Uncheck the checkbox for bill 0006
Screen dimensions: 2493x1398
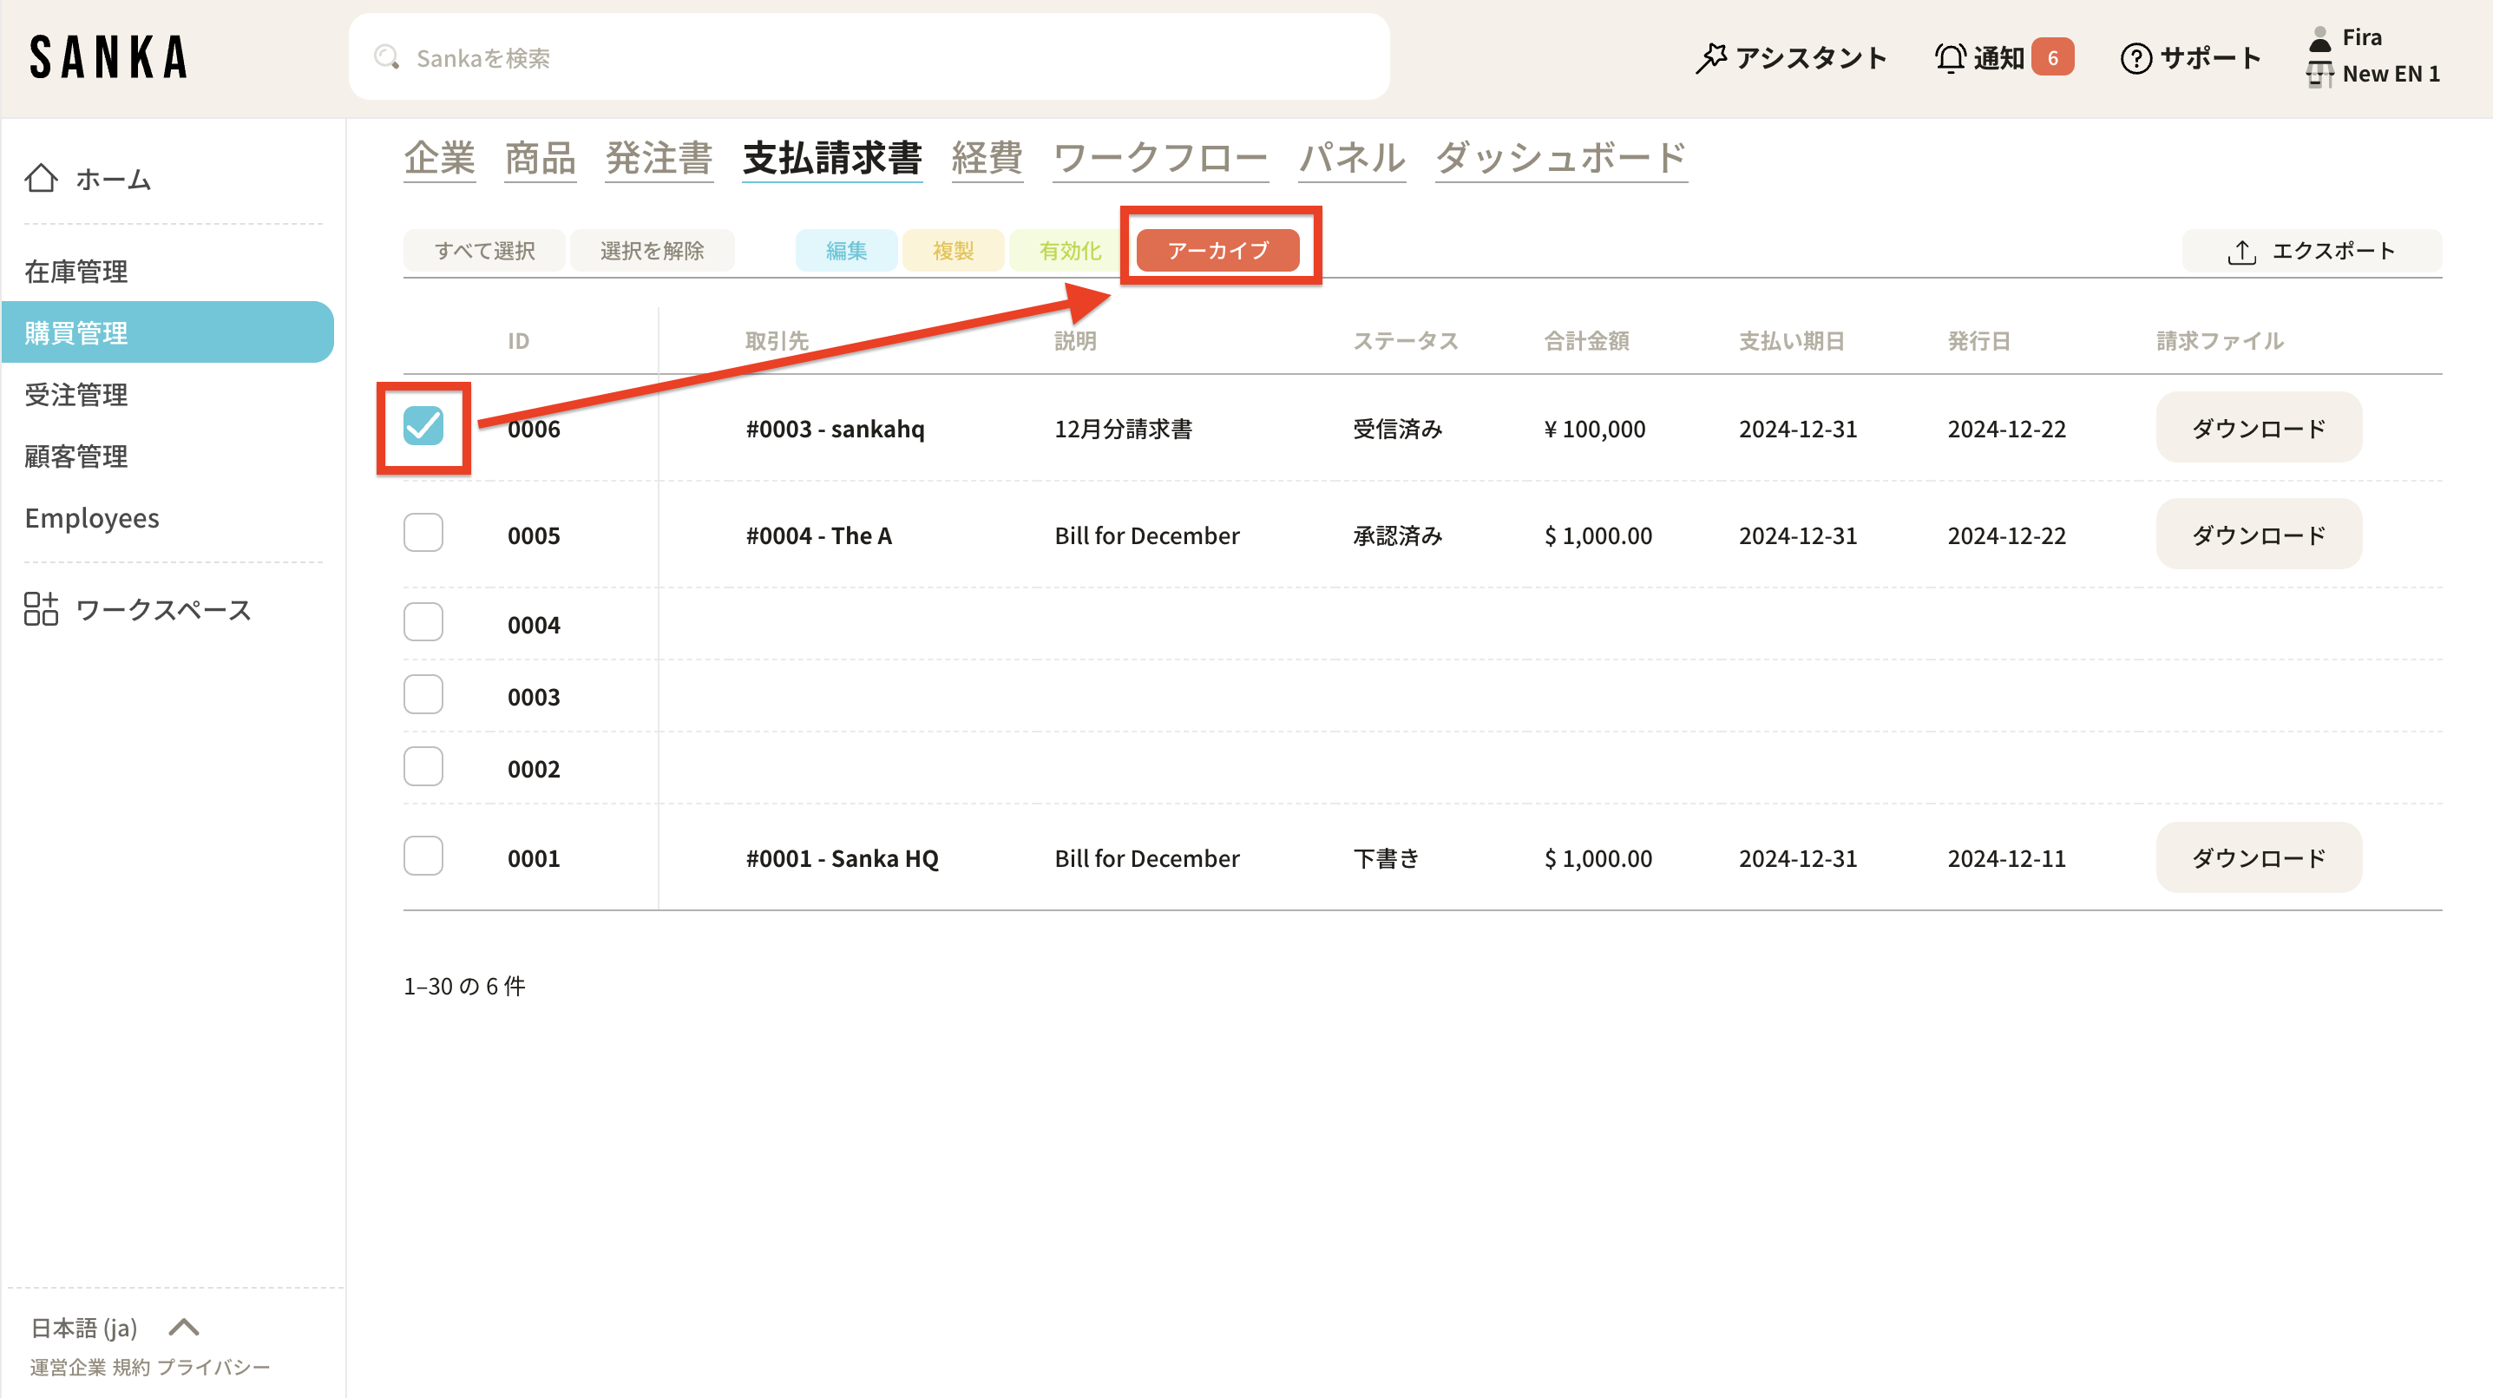tap(423, 427)
